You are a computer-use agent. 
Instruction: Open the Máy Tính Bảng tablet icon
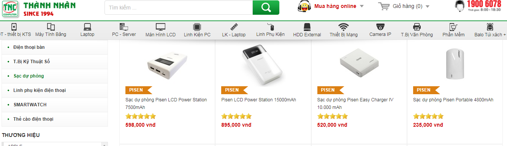click(x=51, y=27)
